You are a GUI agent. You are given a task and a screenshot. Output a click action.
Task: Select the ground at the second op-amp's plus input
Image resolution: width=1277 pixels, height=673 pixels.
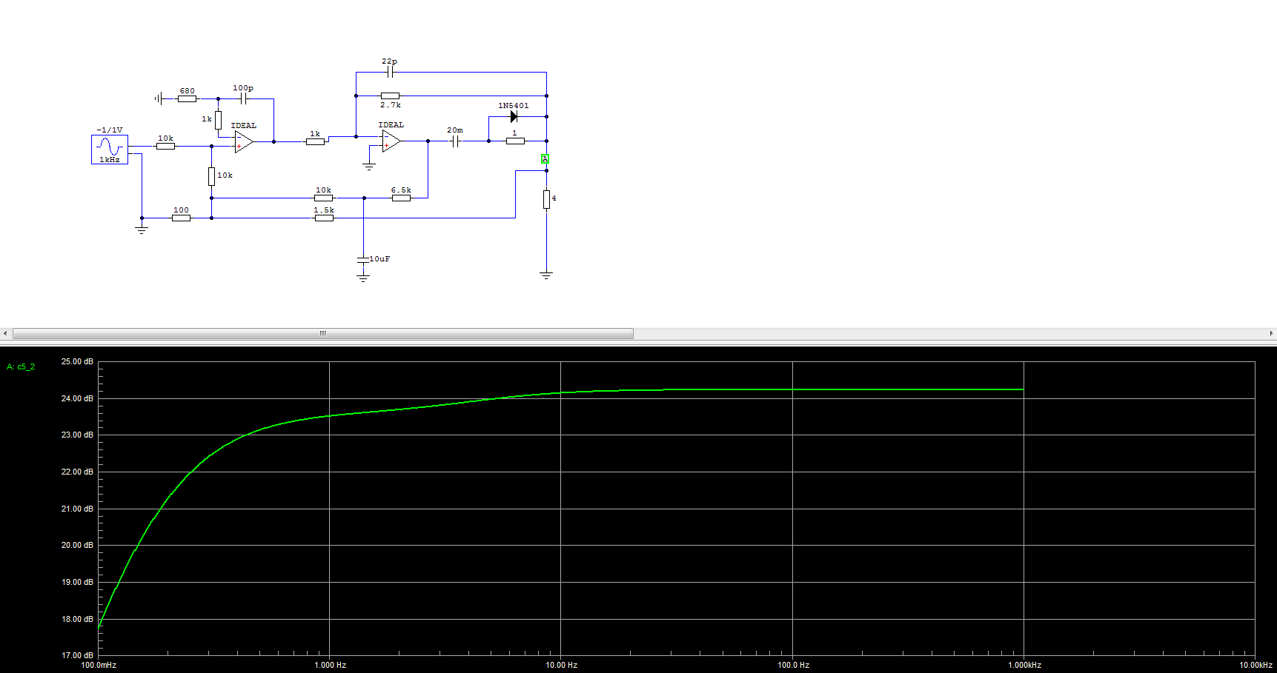click(x=369, y=167)
